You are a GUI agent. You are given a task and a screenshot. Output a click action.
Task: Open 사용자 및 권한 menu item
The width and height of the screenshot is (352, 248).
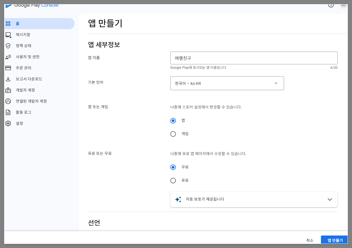click(x=39, y=57)
